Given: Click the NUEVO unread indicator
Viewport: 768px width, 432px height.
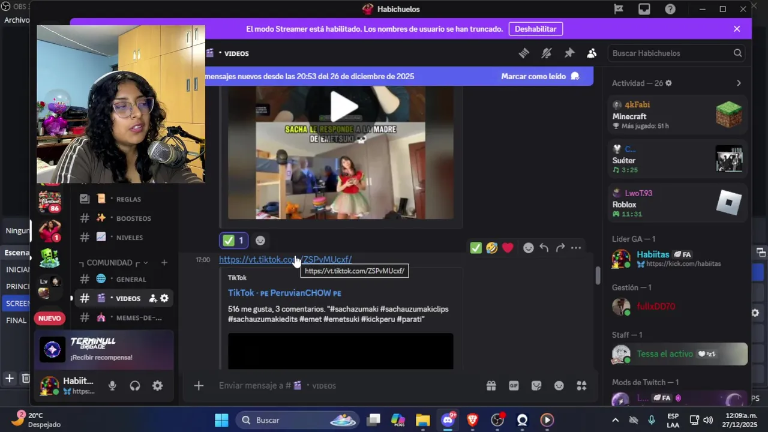Looking at the screenshot, I should (x=50, y=319).
